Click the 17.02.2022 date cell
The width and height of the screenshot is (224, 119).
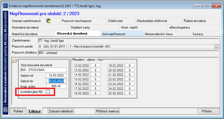(81, 89)
